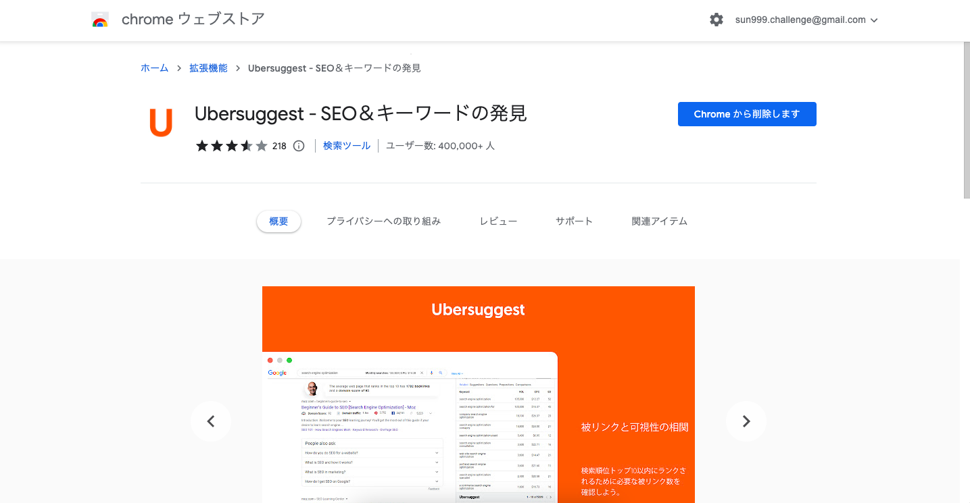Switch to the プライバシーへの取り組み tab
The image size is (970, 503).
click(x=383, y=221)
